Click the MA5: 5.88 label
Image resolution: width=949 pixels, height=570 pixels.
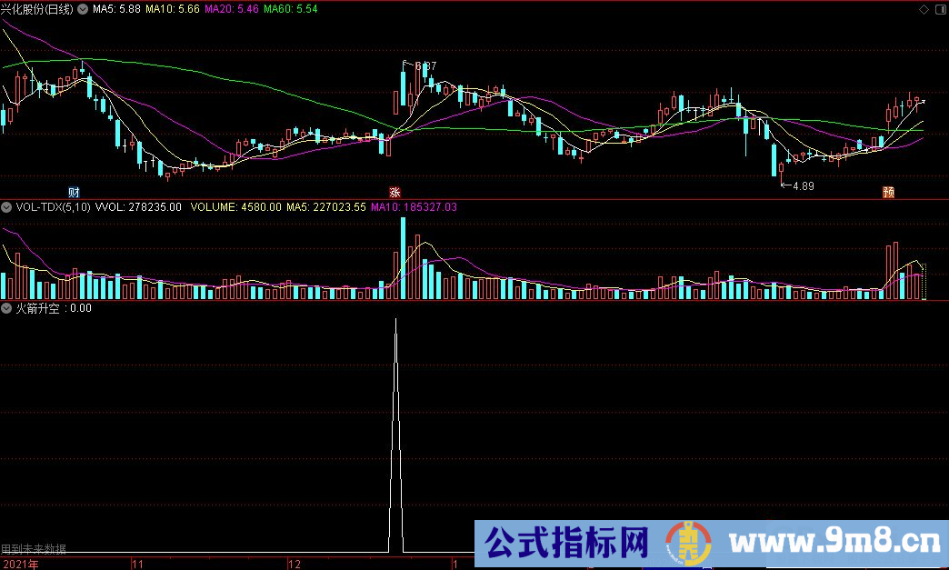pos(116,9)
